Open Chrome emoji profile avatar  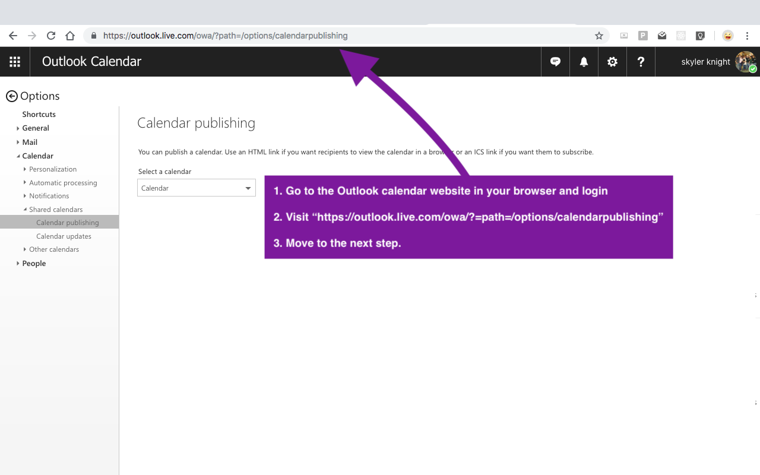(x=727, y=36)
